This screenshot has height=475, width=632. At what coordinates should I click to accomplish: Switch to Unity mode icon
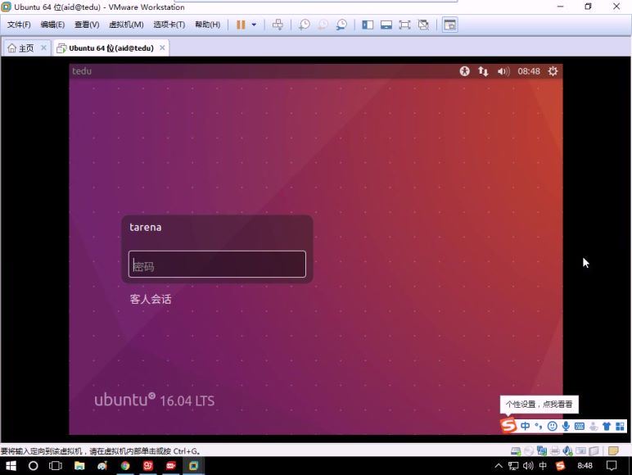pos(423,25)
